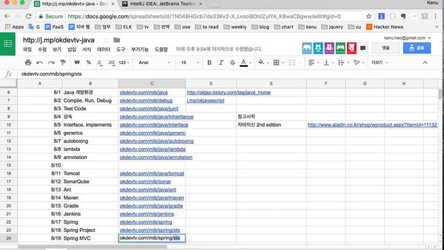The width and height of the screenshot is (444, 250).
Task: Star the okdevtv-java document
Action: [106, 40]
